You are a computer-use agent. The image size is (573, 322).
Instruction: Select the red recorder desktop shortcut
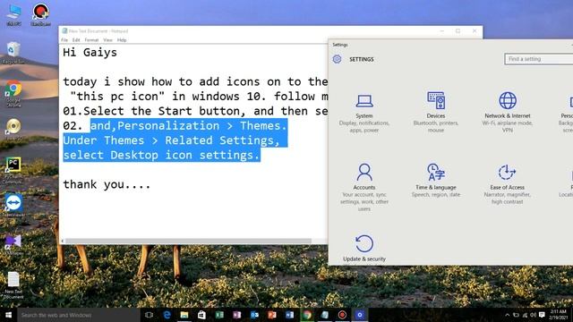pos(40,14)
